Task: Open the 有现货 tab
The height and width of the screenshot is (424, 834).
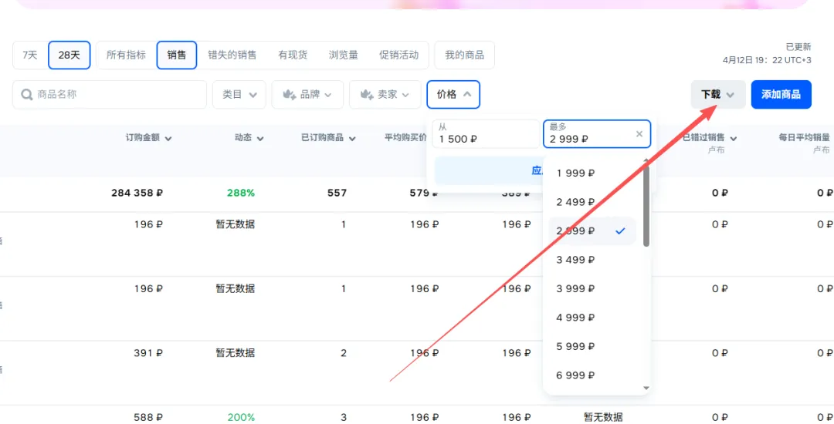Action: point(293,56)
